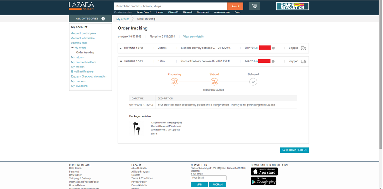Open the shopping cart icon

pos(254,6)
